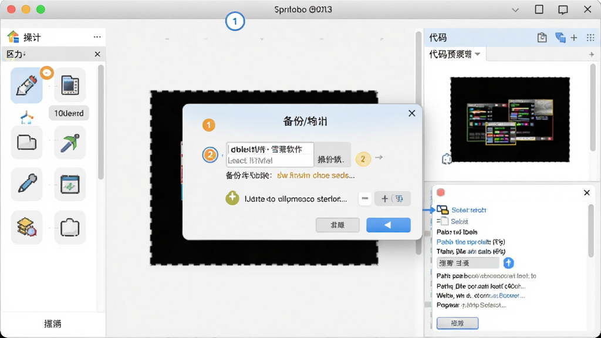
Task: Open the grid dots icon in 代码 header
Action: 590,38
